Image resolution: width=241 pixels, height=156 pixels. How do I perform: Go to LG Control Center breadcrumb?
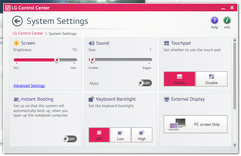(x=28, y=33)
